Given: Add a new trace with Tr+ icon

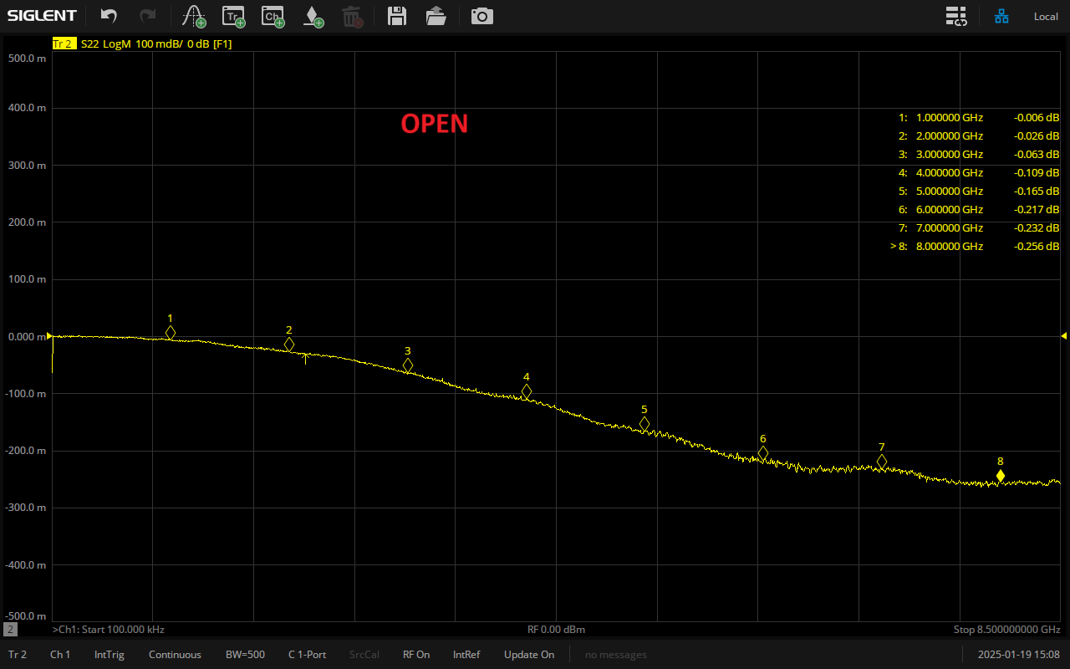Looking at the screenshot, I should 233,16.
